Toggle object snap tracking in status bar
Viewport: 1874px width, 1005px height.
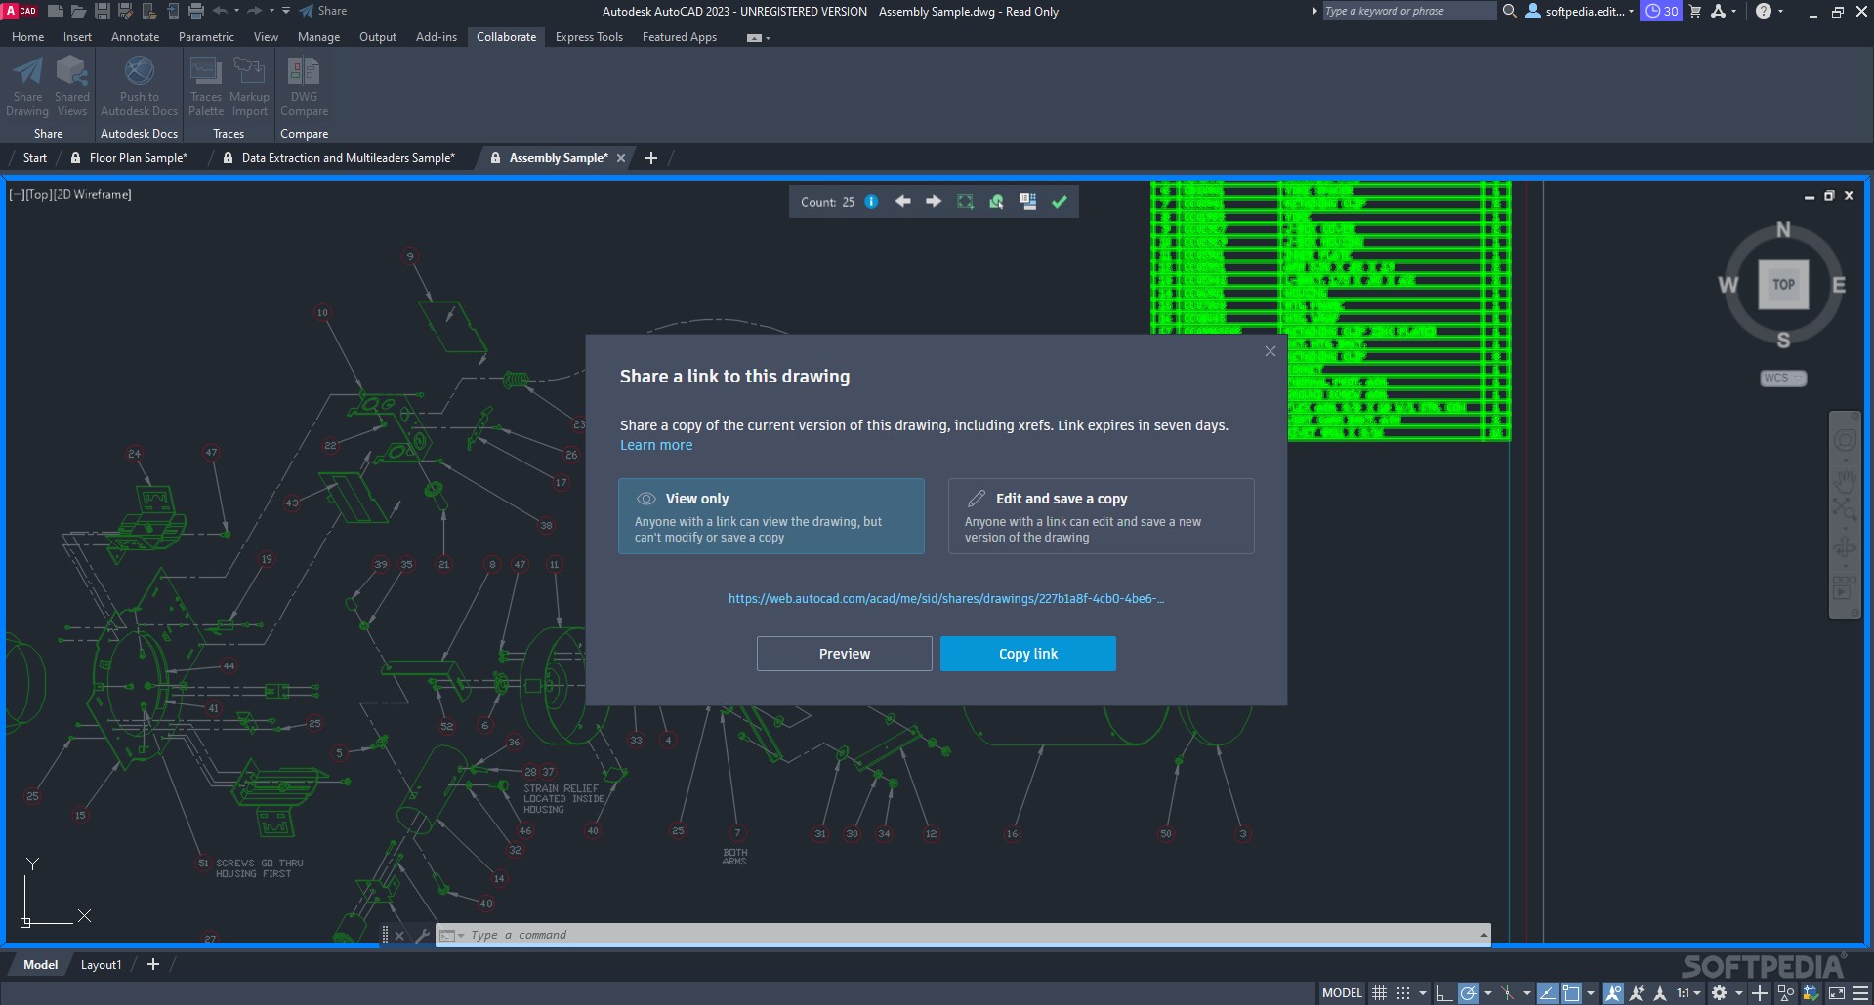1548,993
